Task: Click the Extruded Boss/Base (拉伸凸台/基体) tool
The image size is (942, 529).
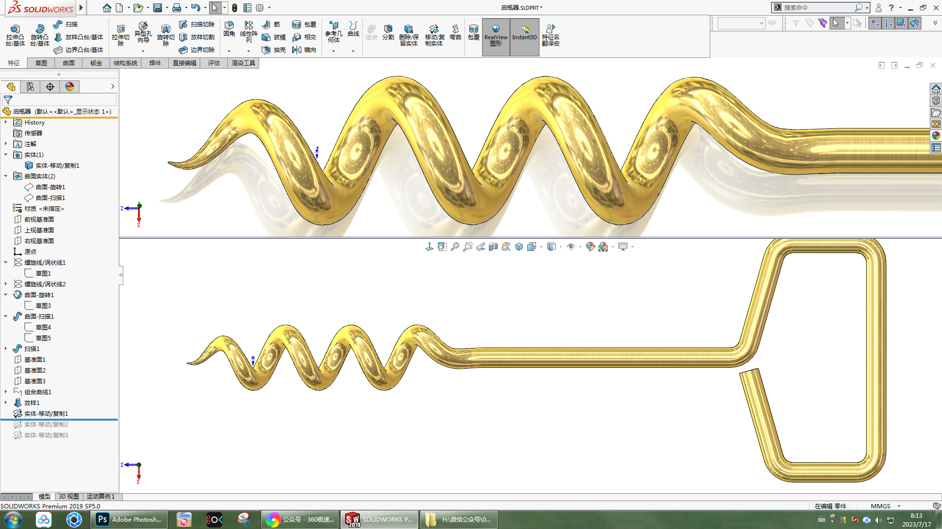Action: pos(15,35)
